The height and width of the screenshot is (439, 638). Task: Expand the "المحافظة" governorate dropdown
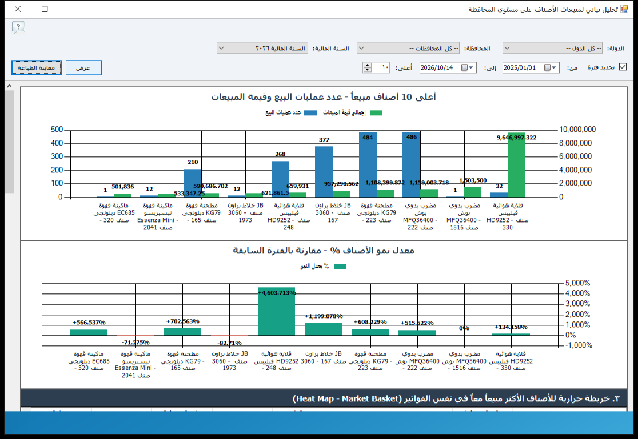(x=361, y=48)
